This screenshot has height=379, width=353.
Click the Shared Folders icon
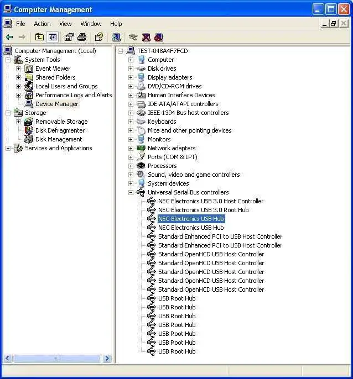click(x=29, y=77)
